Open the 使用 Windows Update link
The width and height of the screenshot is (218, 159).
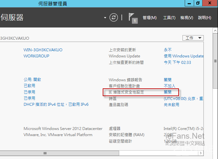(183, 56)
